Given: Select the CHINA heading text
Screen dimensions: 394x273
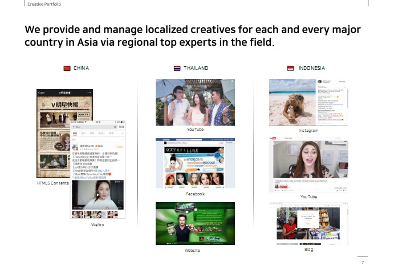Looking at the screenshot, I should click(81, 68).
